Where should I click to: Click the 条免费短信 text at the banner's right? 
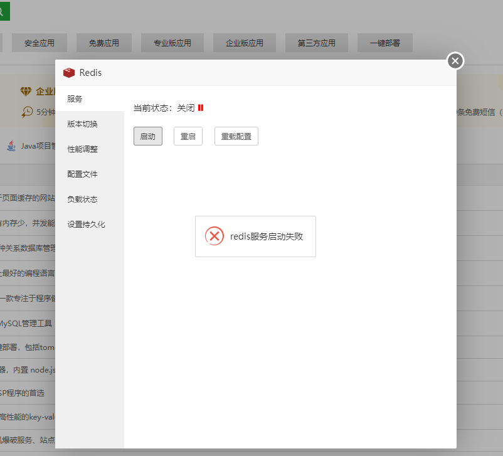(x=476, y=112)
